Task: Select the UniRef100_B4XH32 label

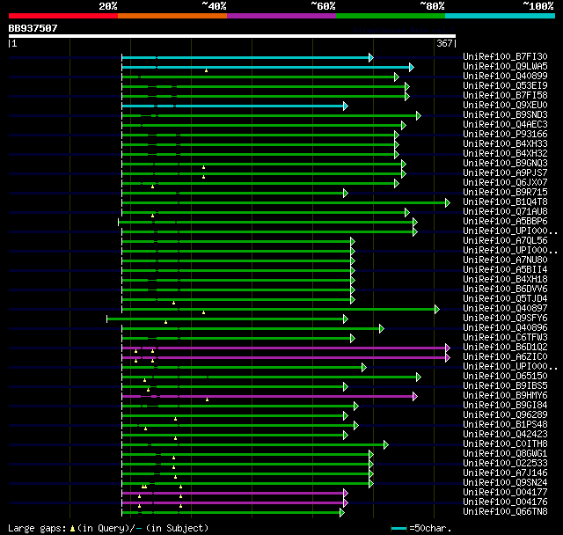Action: [x=505, y=154]
